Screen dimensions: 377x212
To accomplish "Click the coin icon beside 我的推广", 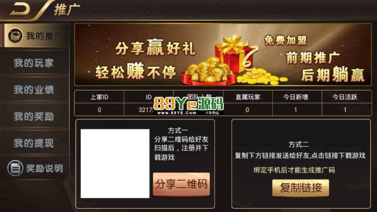I will pos(16,36).
